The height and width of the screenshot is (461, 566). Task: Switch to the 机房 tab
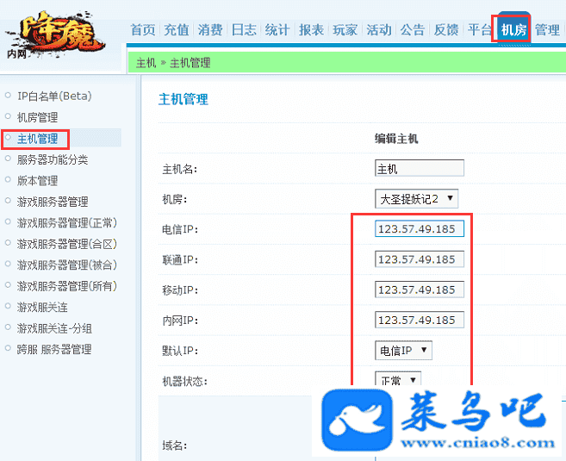coord(513,29)
